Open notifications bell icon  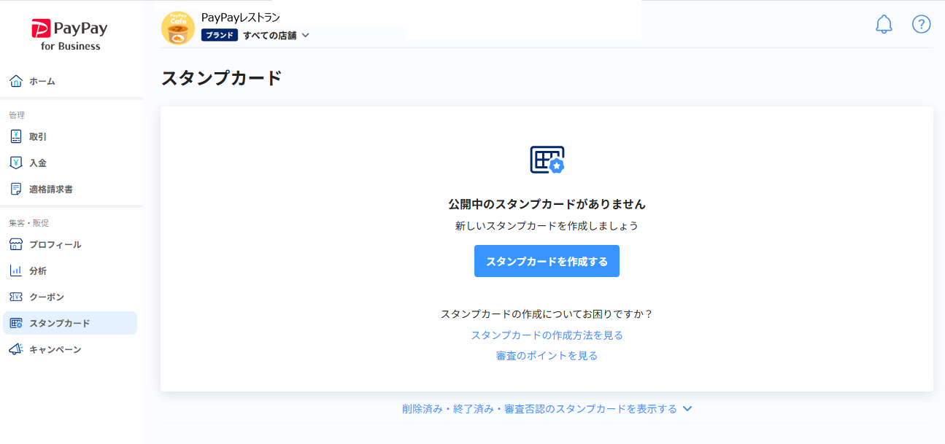click(884, 24)
